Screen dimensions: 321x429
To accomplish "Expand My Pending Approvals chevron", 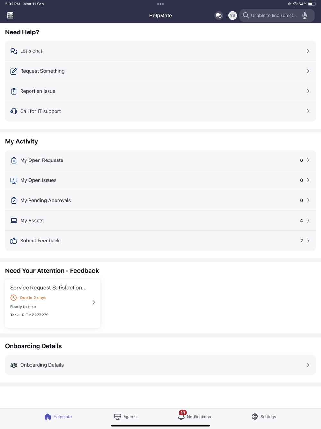I will (x=308, y=200).
